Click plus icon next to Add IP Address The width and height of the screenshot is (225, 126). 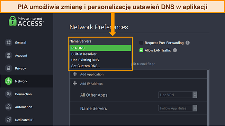tap(75, 84)
